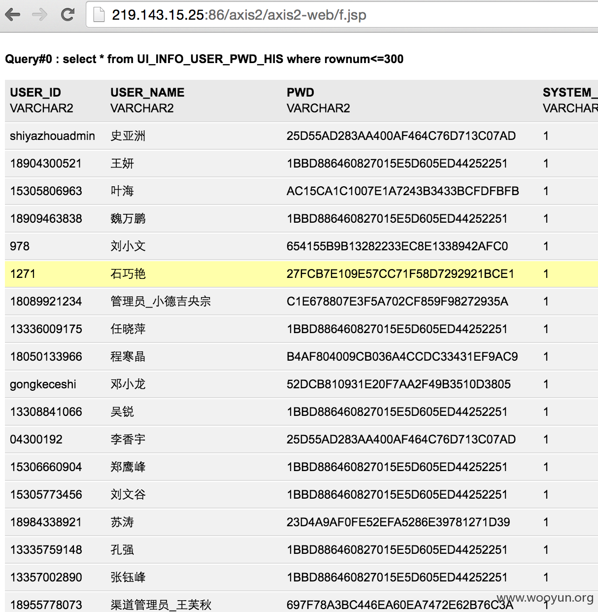The height and width of the screenshot is (612, 598).
Task: Select the name 孔强
Action: tap(122, 550)
